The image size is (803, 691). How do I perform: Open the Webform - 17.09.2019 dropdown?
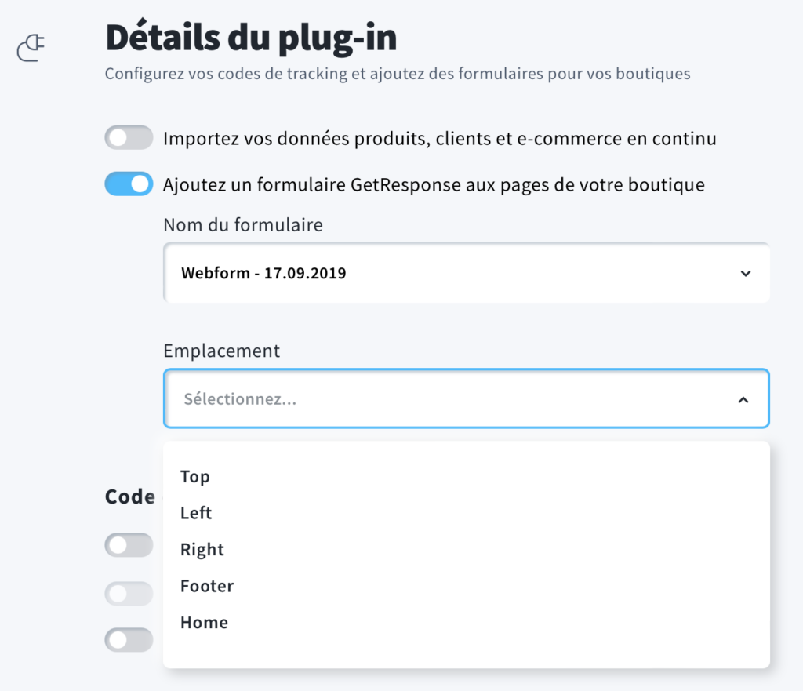(x=466, y=272)
